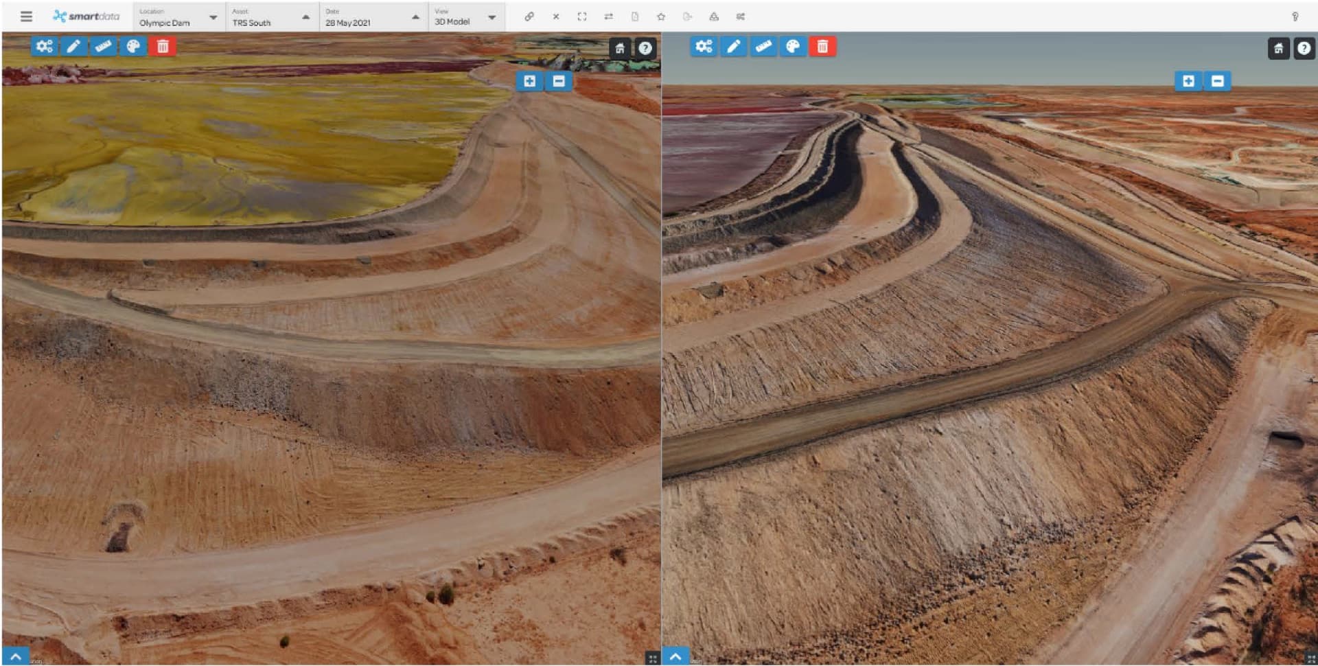
Task: Open the ruler measurement tool in right viewer
Action: (x=764, y=47)
